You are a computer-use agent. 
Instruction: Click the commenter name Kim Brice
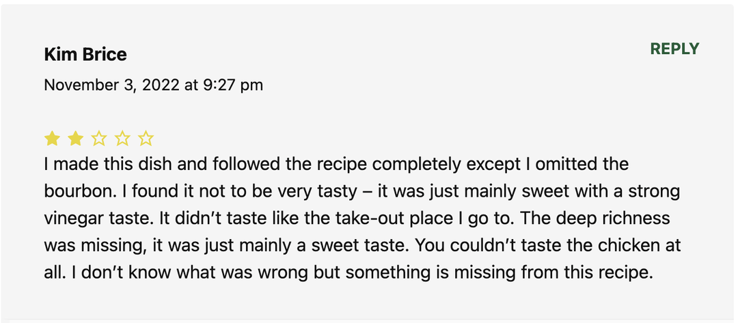click(85, 55)
